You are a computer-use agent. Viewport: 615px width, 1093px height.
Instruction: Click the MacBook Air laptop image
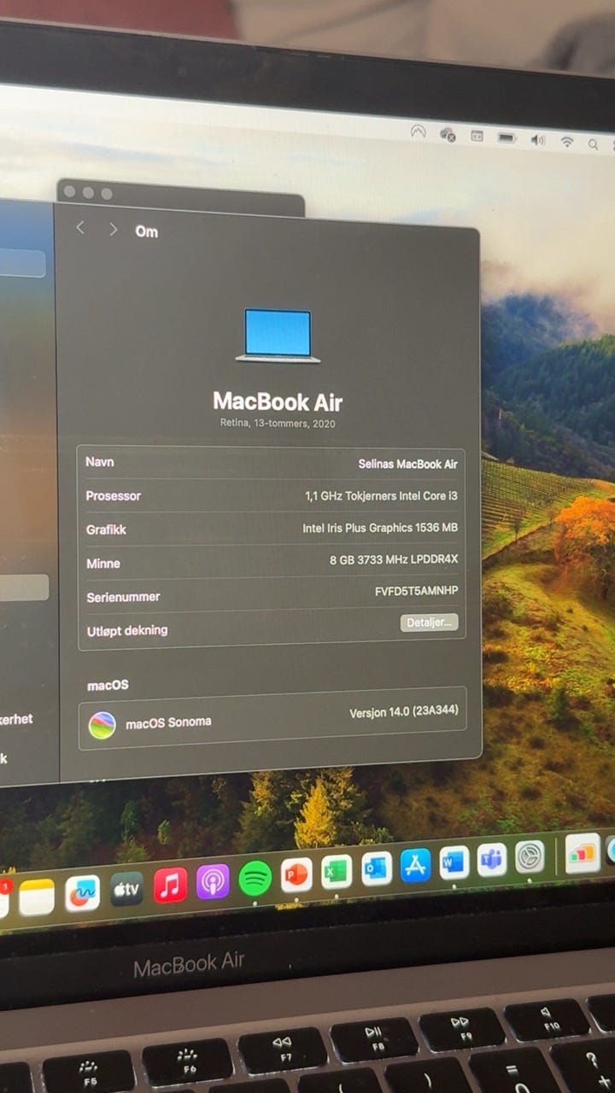pyautogui.click(x=278, y=336)
